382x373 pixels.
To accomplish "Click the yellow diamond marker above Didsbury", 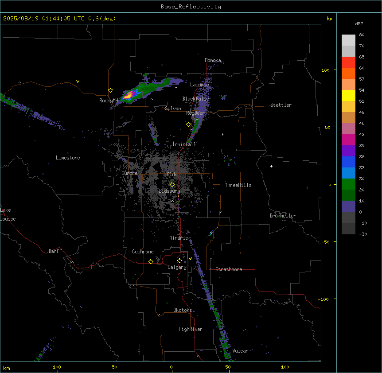I will pyautogui.click(x=172, y=185).
